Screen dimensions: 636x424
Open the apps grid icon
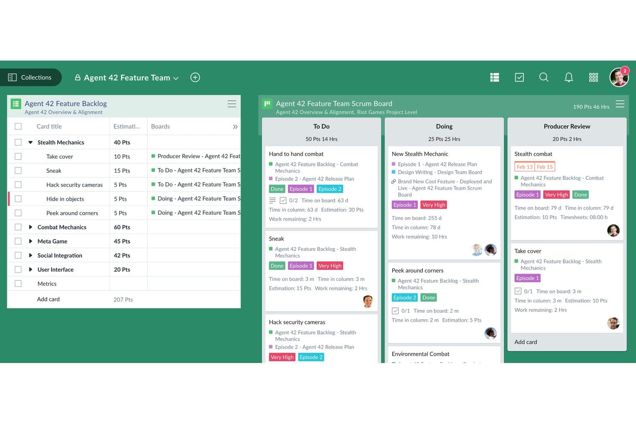tap(593, 77)
